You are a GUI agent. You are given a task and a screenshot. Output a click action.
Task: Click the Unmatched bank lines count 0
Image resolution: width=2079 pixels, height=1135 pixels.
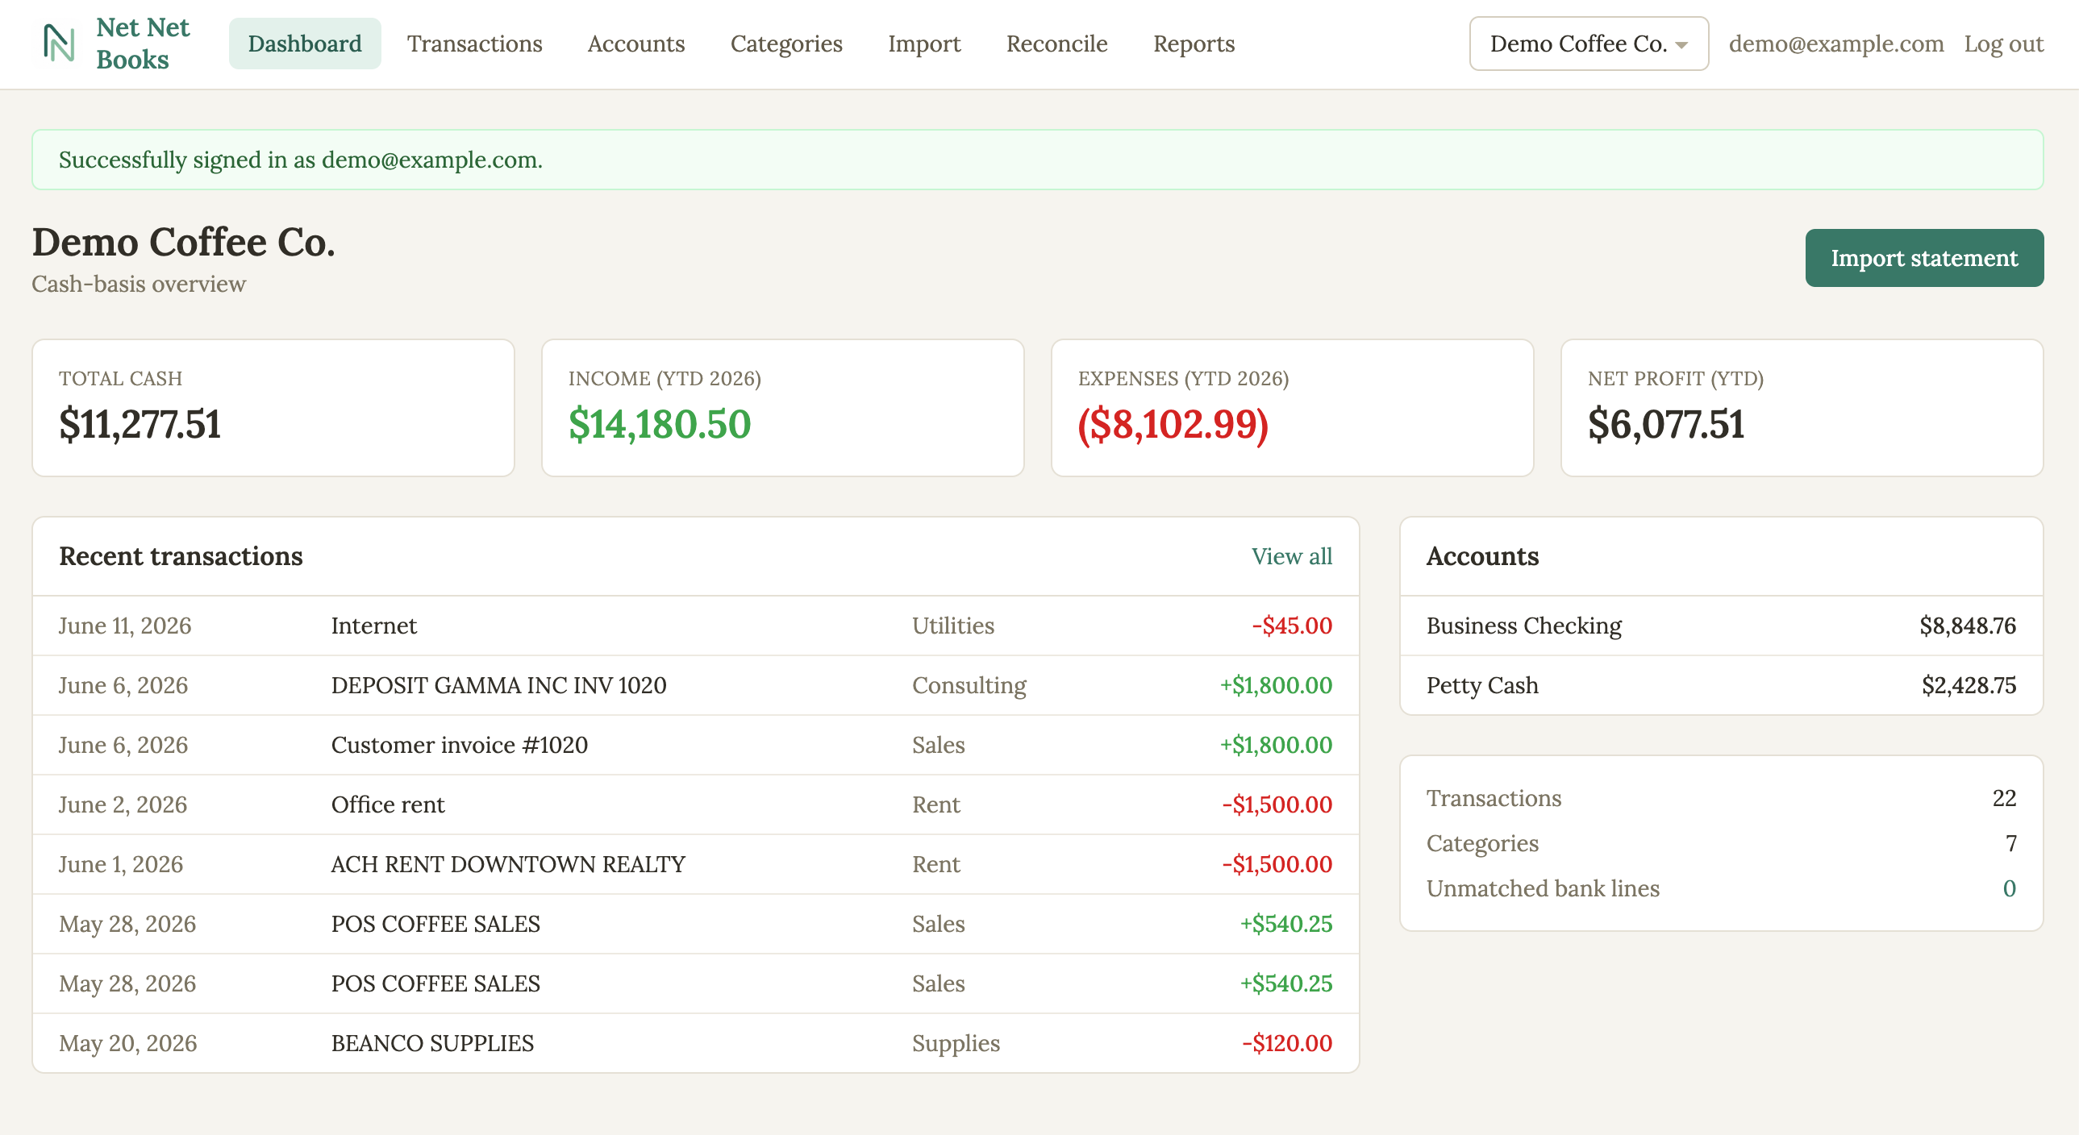click(x=2009, y=889)
